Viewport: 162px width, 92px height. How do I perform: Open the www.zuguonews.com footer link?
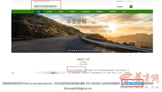coord(42,84)
